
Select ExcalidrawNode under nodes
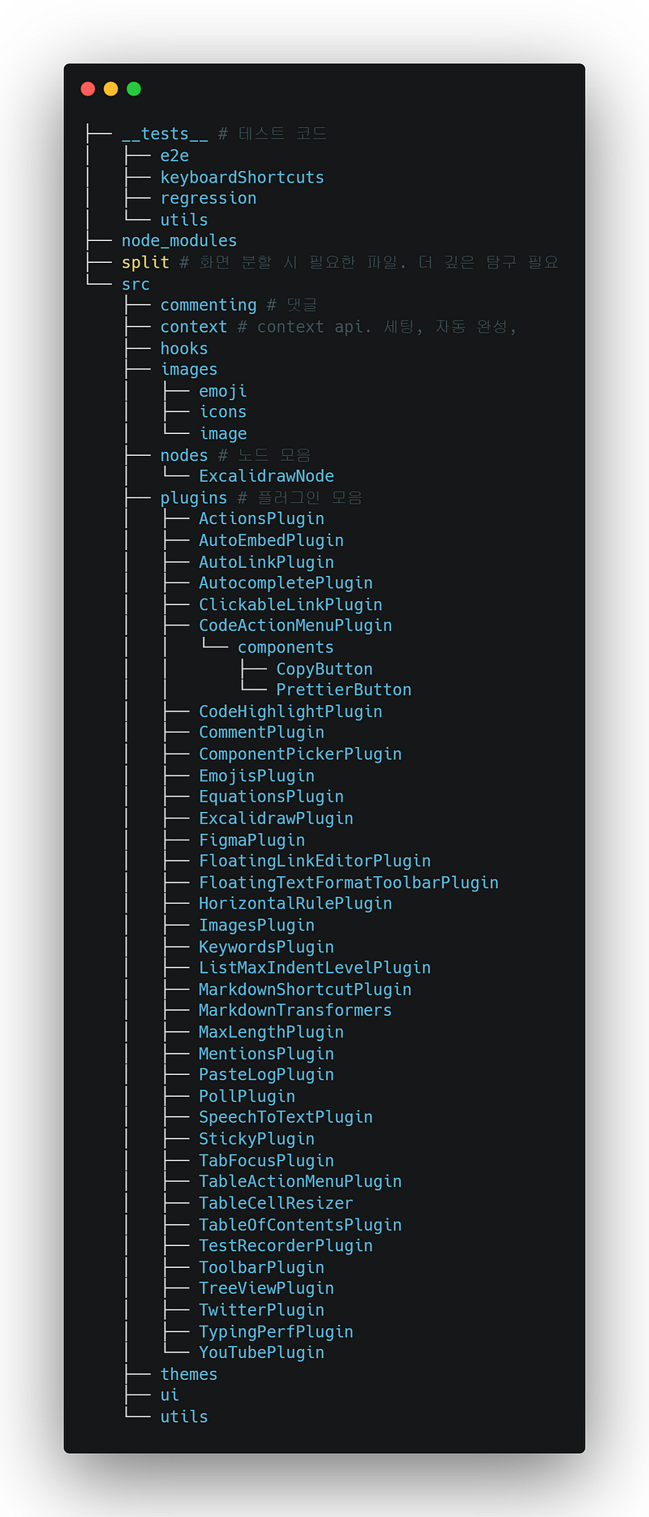click(266, 476)
